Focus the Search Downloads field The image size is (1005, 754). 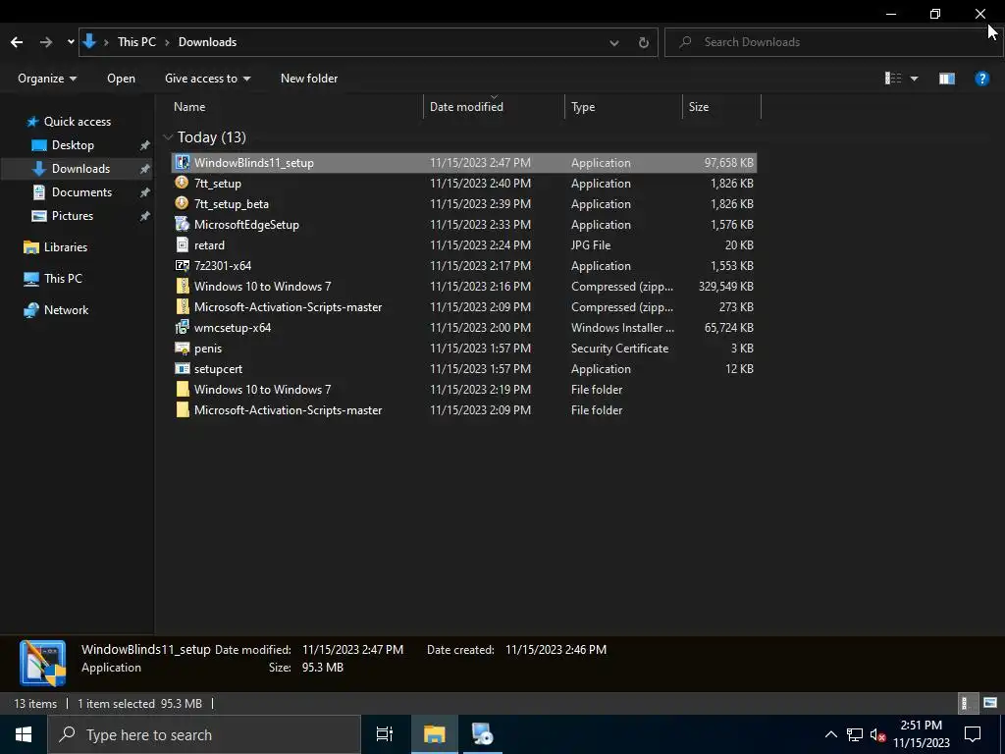pos(833,42)
